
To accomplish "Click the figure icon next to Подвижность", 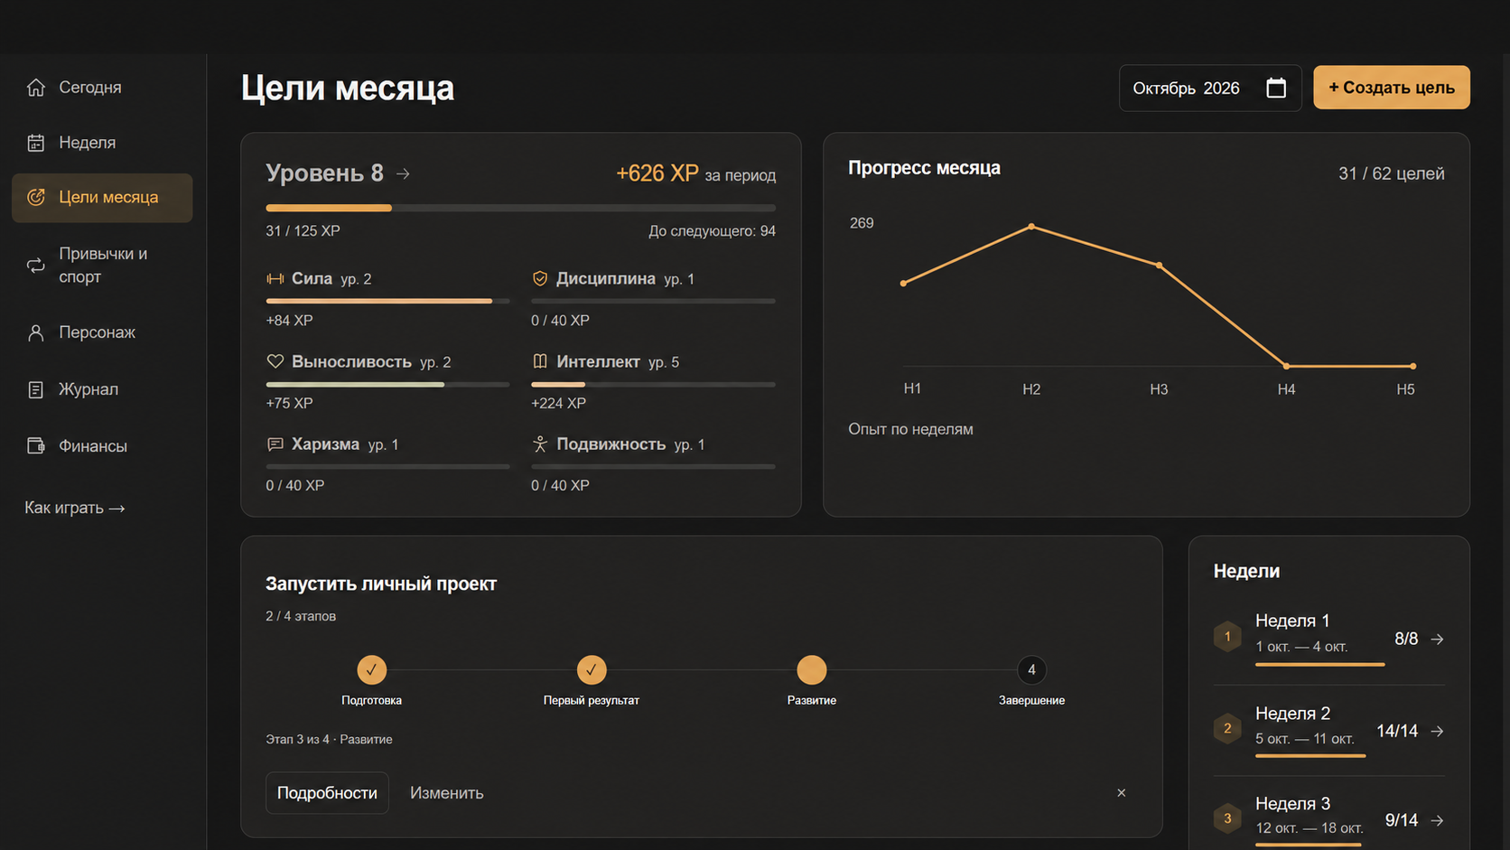I will pos(540,444).
